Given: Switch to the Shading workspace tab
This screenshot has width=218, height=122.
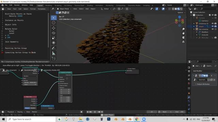Looking at the screenshot, I should click(x=90, y=5).
